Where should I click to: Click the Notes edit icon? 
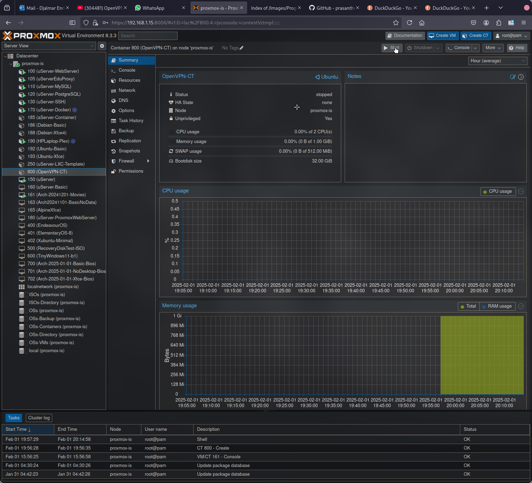click(513, 77)
